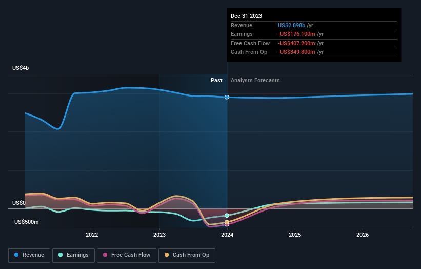The height and width of the screenshot is (269, 421).
Task: Click the Earnings data point at 2024
Action: (x=227, y=216)
